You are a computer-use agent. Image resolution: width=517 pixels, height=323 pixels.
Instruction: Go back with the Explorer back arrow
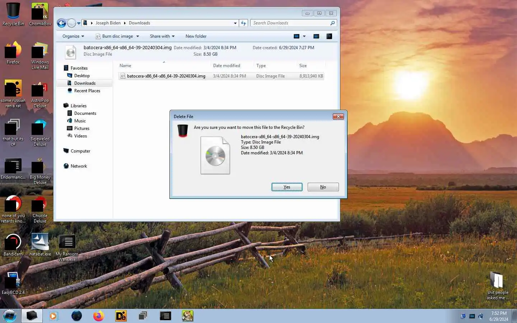tap(61, 23)
